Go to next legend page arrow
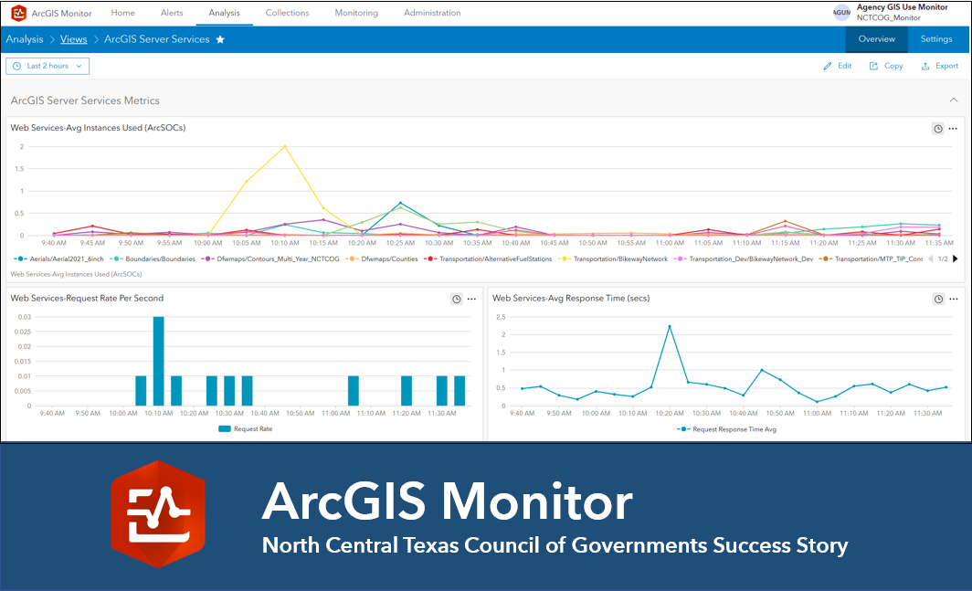This screenshot has width=972, height=591. (x=956, y=259)
